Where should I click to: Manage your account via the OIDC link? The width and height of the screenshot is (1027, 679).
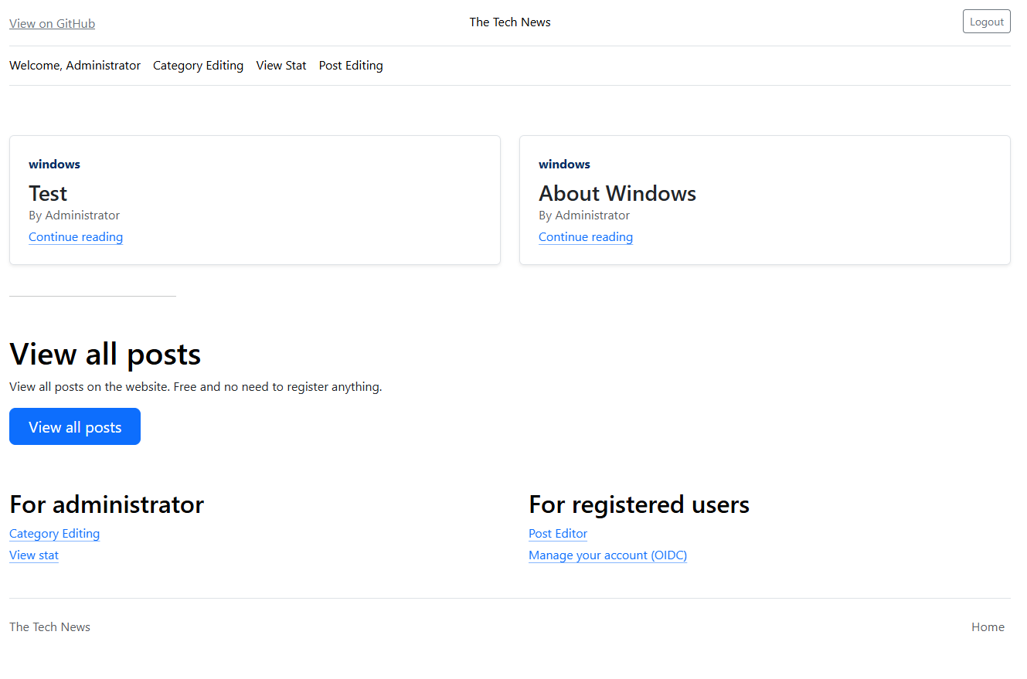(x=607, y=555)
